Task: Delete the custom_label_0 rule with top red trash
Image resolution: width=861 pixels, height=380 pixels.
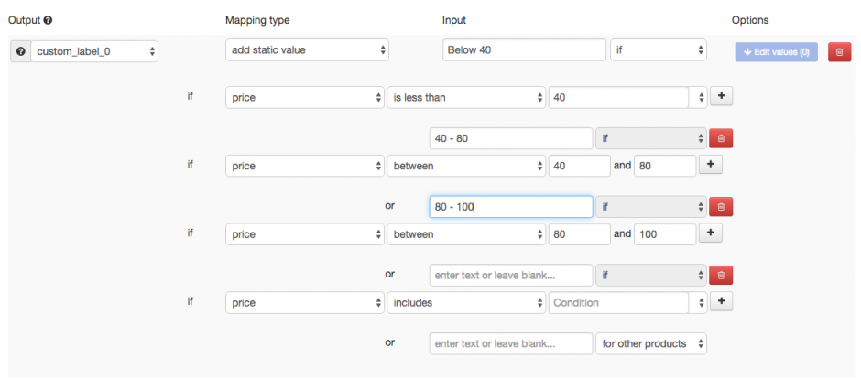Action: point(839,52)
